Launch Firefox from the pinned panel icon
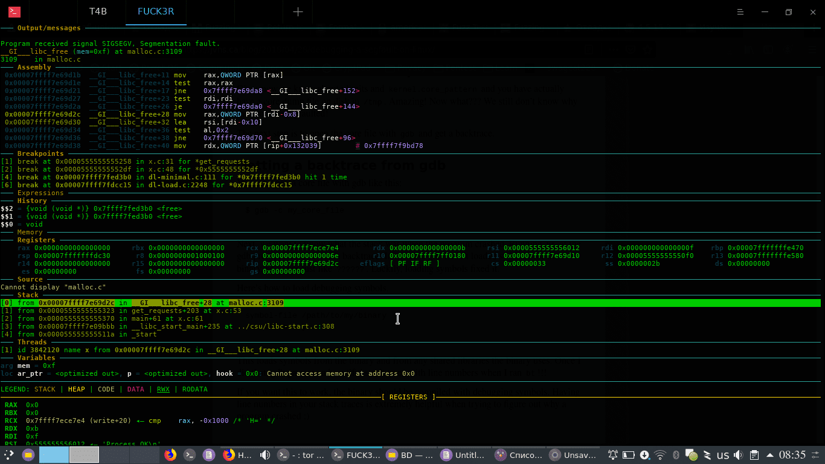The width and height of the screenshot is (825, 464). click(x=170, y=455)
